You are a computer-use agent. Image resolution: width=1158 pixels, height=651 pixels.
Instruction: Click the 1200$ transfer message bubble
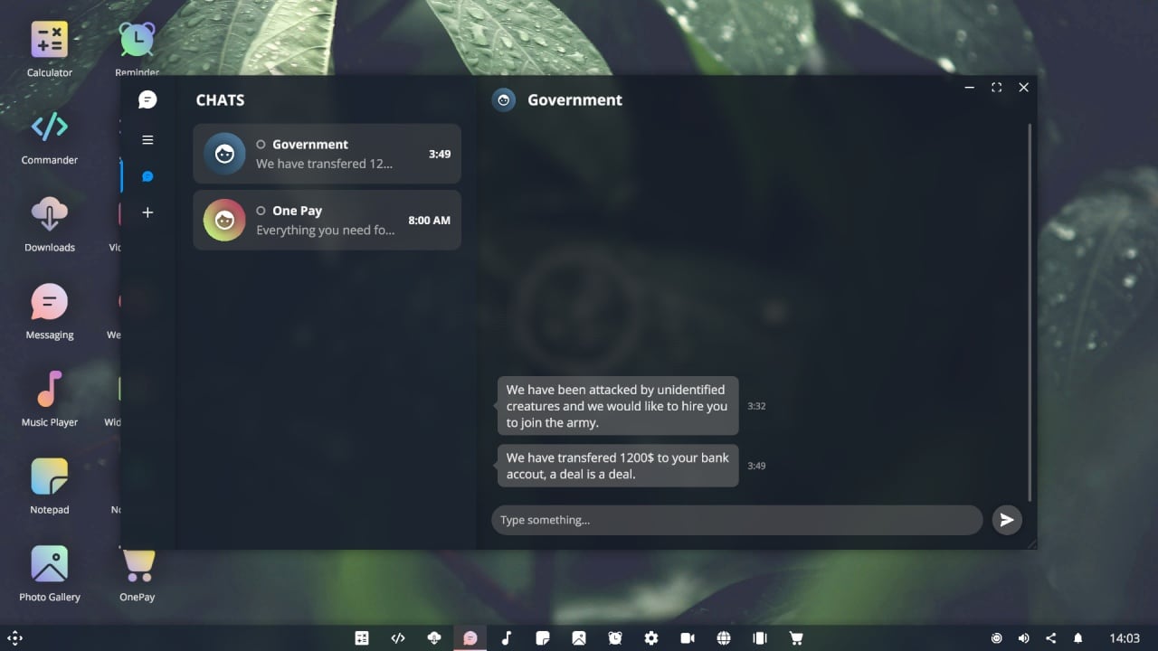tap(617, 466)
